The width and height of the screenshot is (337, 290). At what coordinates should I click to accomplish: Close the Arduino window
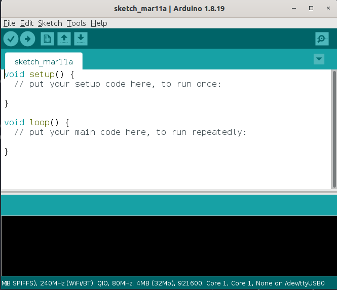(x=328, y=9)
